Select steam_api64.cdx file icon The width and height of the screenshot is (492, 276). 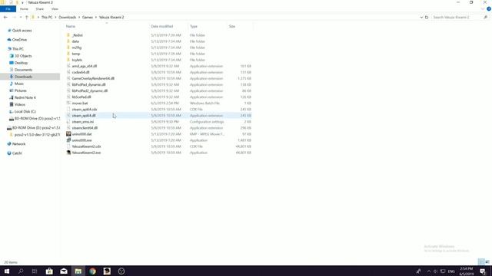(68, 109)
